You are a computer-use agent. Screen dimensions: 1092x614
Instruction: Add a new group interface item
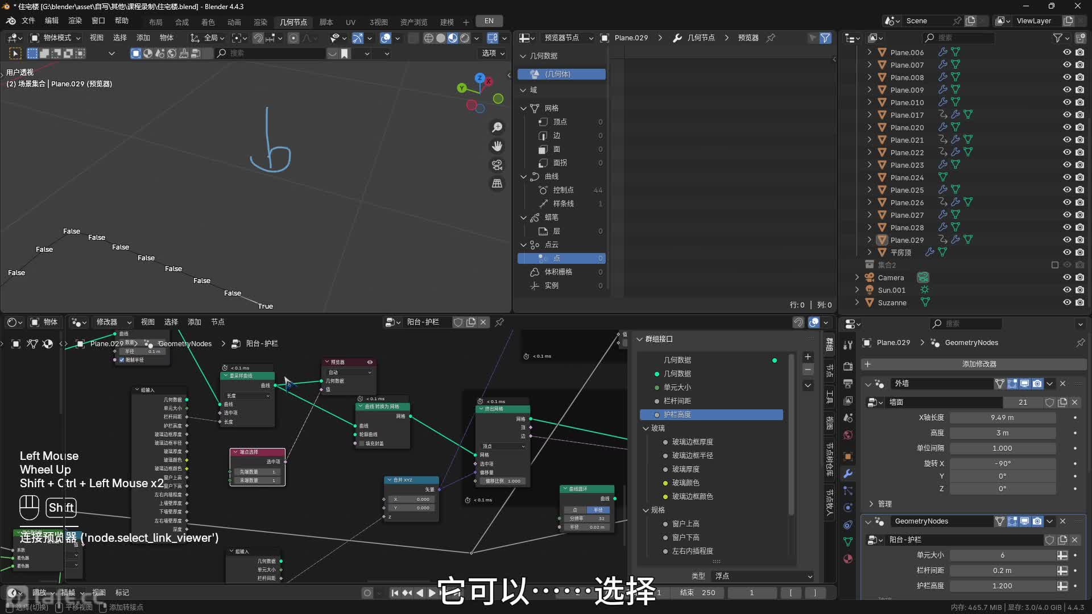pyautogui.click(x=808, y=357)
